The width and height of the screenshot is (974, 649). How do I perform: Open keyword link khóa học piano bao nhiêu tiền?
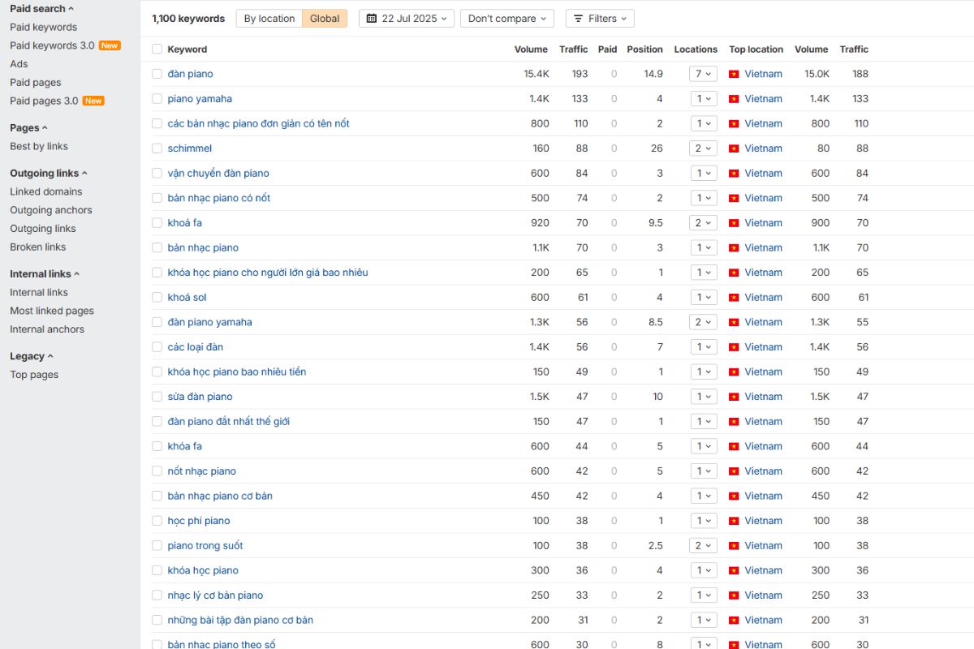[x=237, y=372]
